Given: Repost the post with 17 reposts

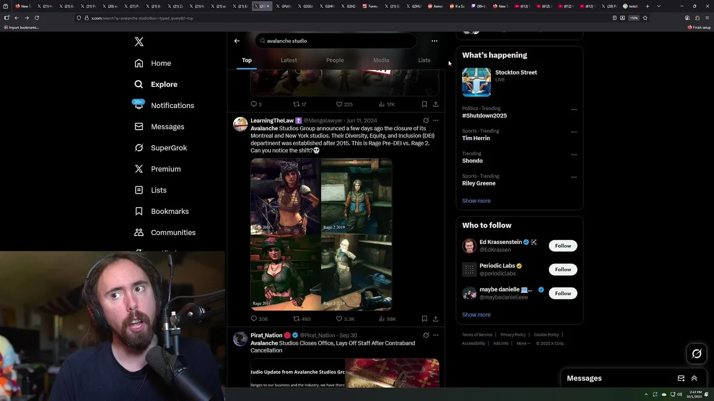Looking at the screenshot, I should 300,104.
